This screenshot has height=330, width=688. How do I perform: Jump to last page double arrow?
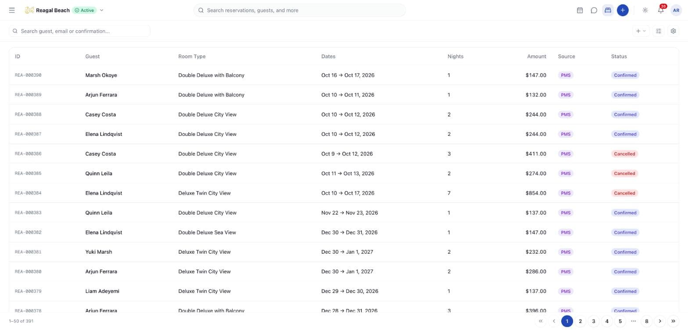coord(673,321)
